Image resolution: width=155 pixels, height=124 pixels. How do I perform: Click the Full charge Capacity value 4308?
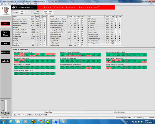[x=70, y=25]
